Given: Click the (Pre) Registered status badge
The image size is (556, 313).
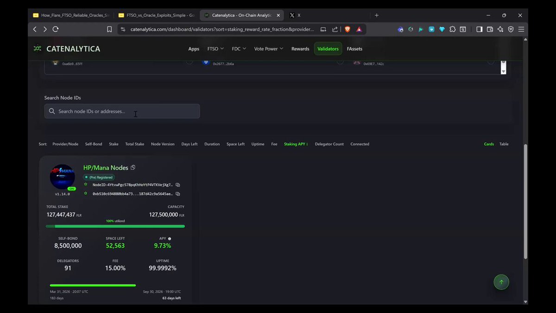Looking at the screenshot, I should pyautogui.click(x=99, y=177).
